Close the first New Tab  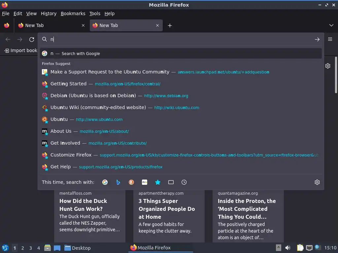click(83, 25)
